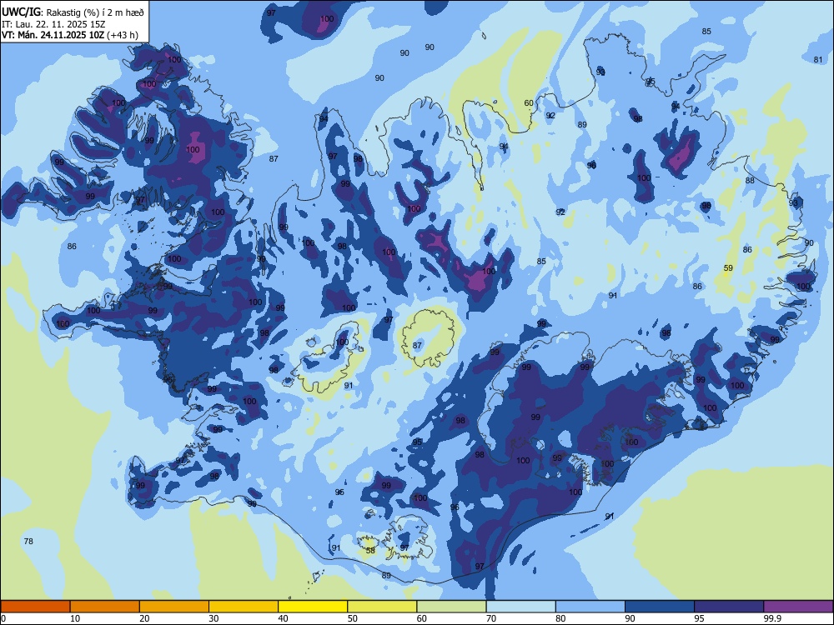834x625 pixels.
Task: Click the purple above-99.9 legend swatch
Action: 798,607
